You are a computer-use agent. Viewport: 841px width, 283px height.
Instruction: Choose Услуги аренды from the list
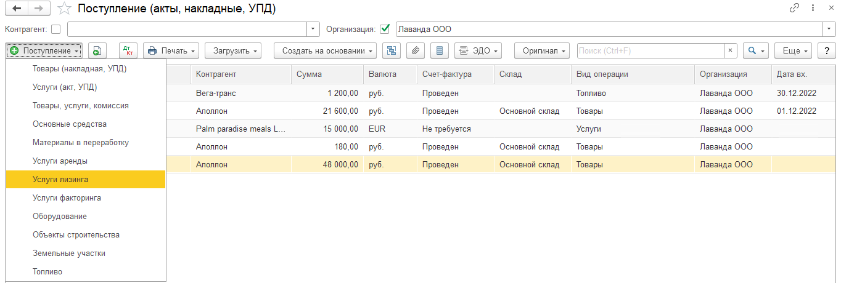86,161
